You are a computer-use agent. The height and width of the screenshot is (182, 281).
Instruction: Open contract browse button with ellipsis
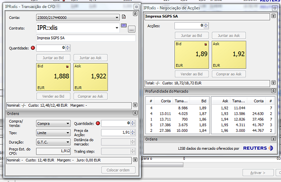pos(132,29)
